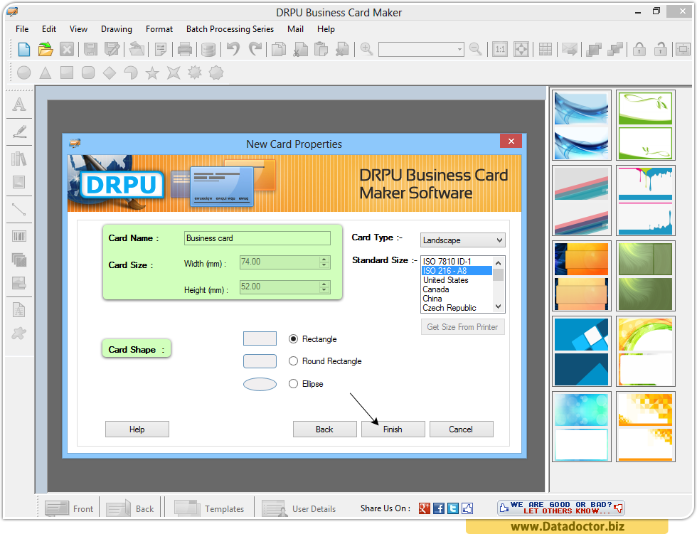Click the Open folder icon

pyautogui.click(x=46, y=49)
